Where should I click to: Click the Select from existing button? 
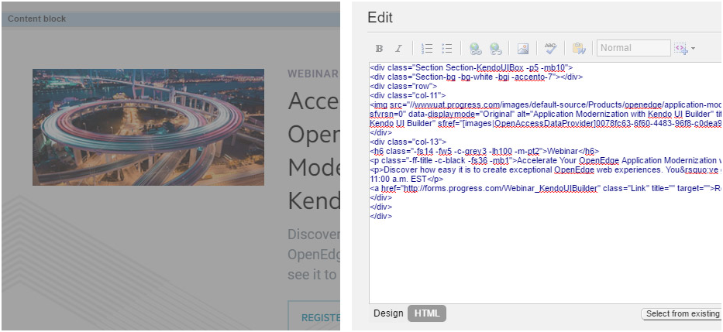[682, 313]
